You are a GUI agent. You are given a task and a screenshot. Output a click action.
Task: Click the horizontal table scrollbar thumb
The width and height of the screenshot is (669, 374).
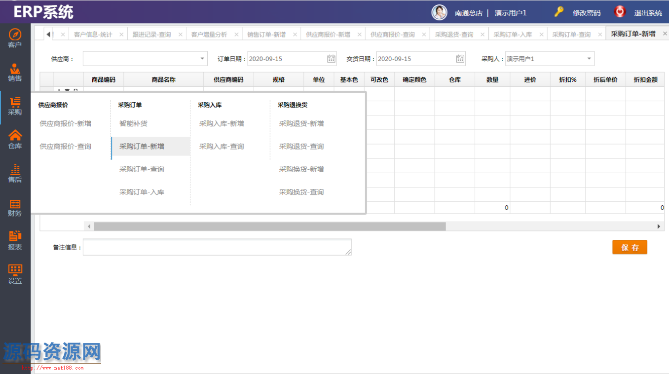tap(269, 226)
